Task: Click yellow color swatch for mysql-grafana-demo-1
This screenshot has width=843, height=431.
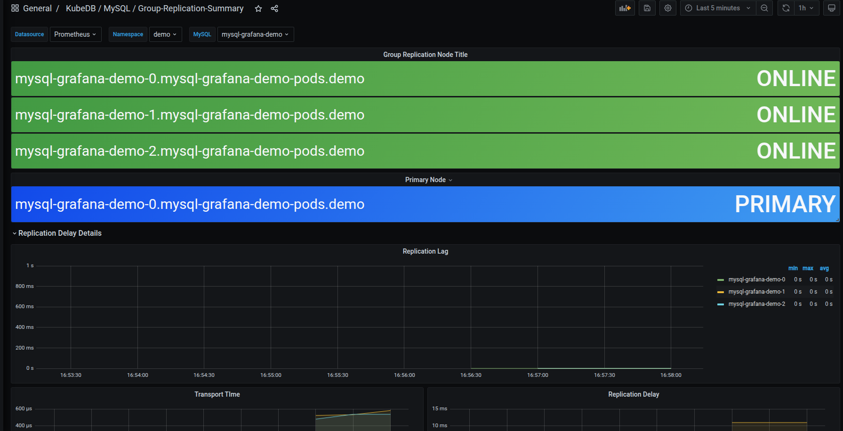Action: click(x=721, y=292)
